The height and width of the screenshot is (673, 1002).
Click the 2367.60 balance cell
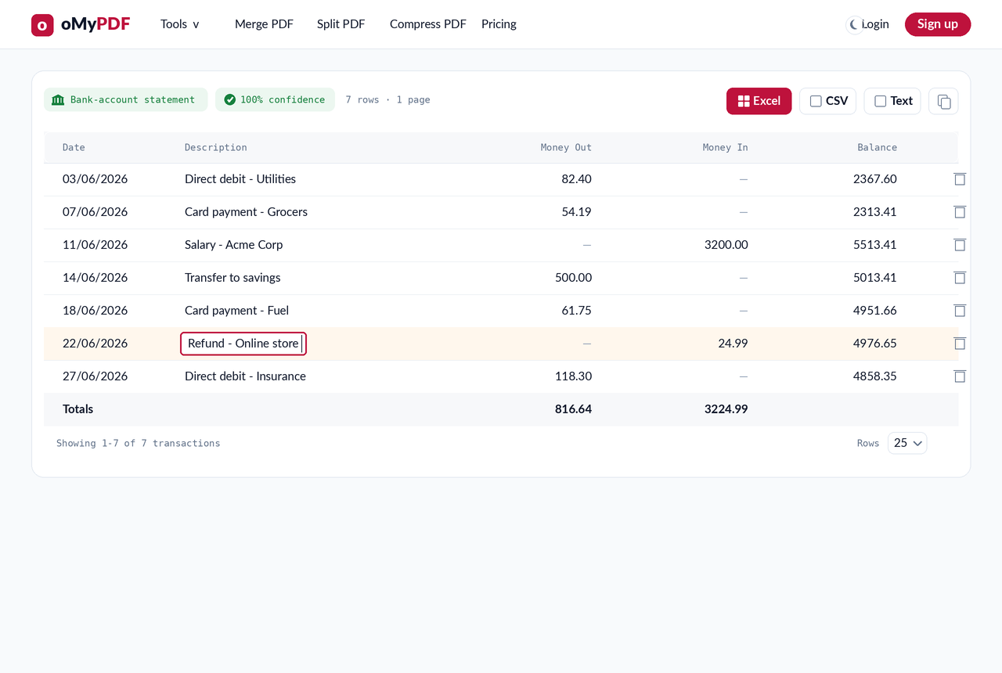875,179
